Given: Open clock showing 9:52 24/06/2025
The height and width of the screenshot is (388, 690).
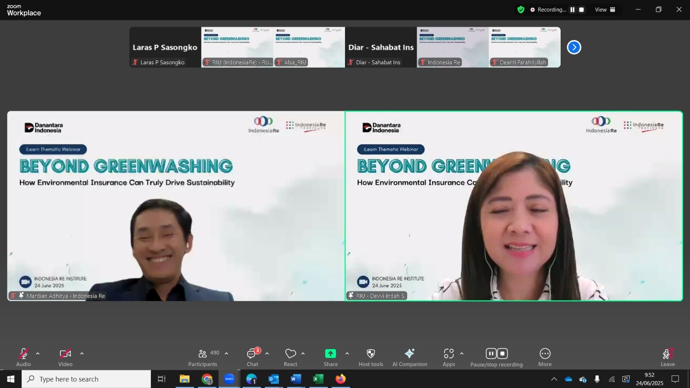Looking at the screenshot, I should click(x=649, y=379).
